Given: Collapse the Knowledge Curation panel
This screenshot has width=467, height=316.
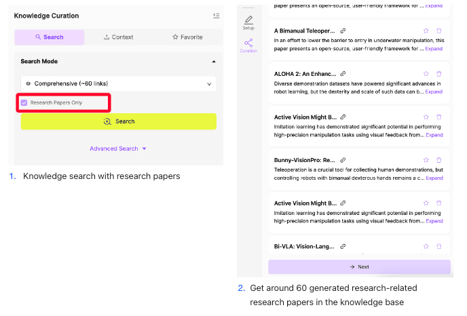Looking at the screenshot, I should pyautogui.click(x=216, y=16).
